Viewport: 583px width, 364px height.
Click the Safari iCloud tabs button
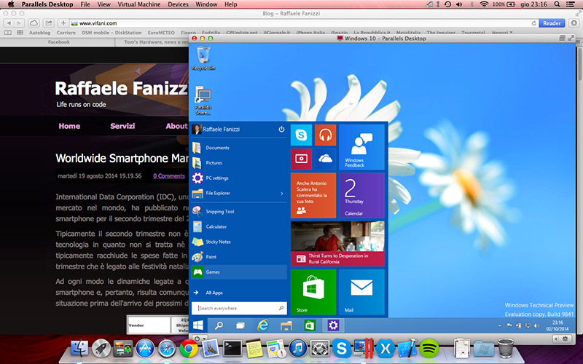pos(34,23)
